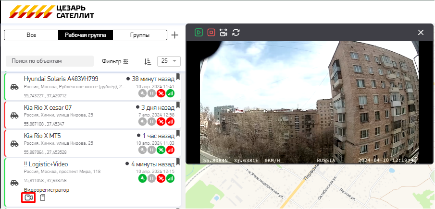Switch camera in the video panel
435x209 pixels.
click(x=224, y=33)
